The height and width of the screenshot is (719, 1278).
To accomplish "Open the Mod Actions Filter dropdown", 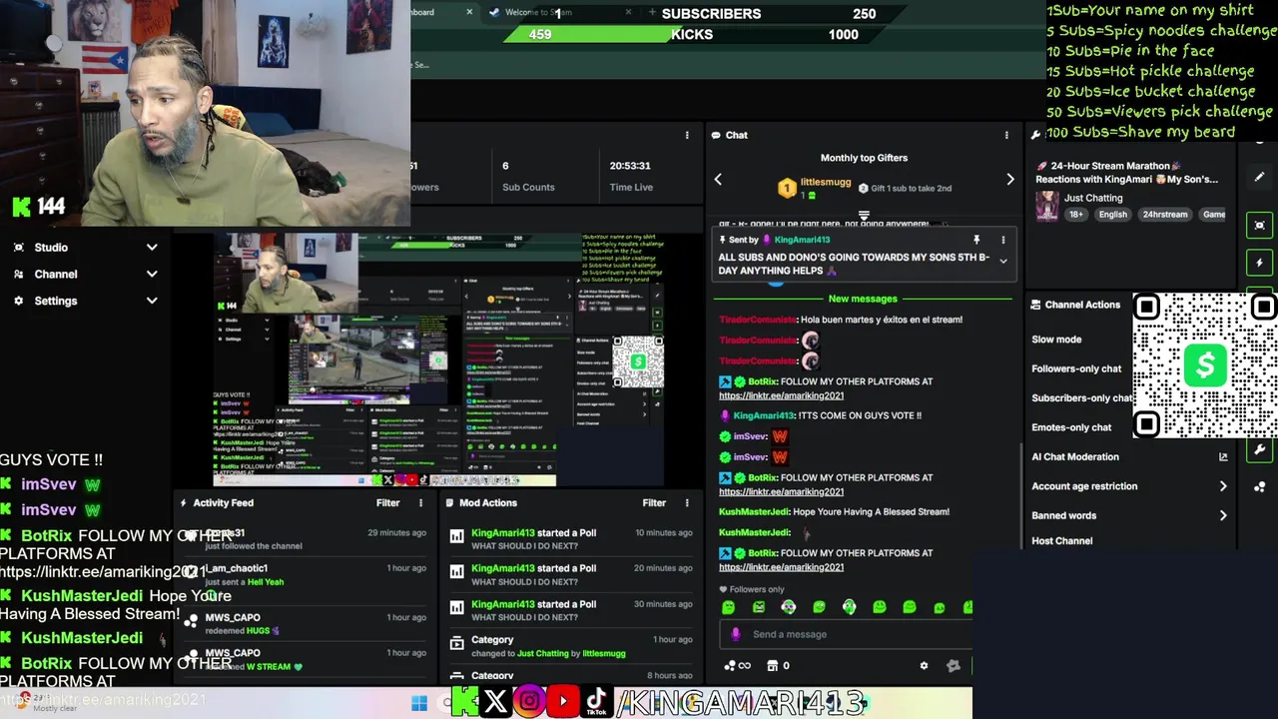I will (x=654, y=503).
